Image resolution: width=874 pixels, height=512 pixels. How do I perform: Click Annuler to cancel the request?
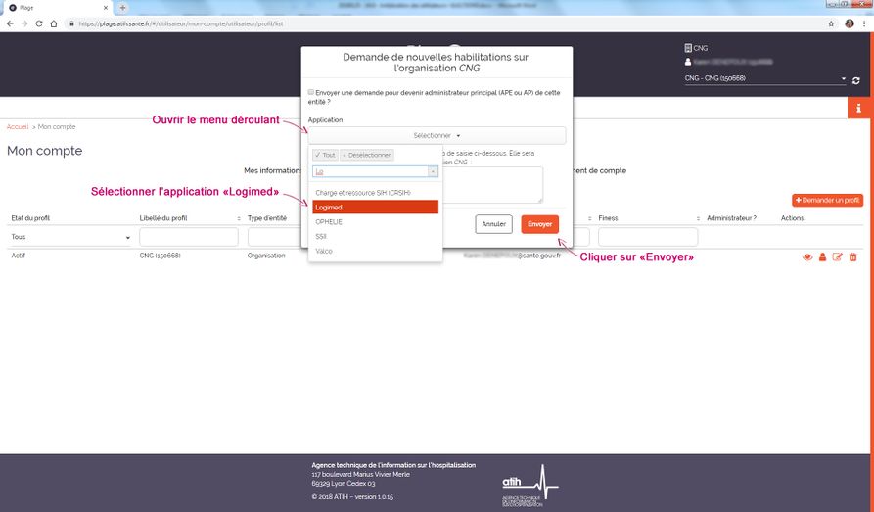494,224
